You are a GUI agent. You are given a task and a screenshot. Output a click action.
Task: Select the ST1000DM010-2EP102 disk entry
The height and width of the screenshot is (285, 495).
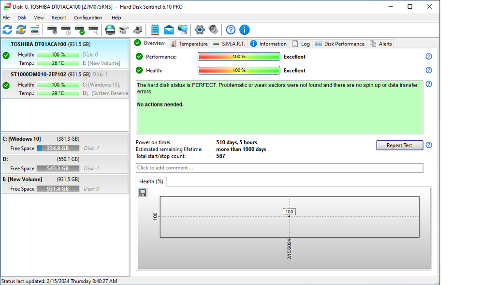pos(65,84)
